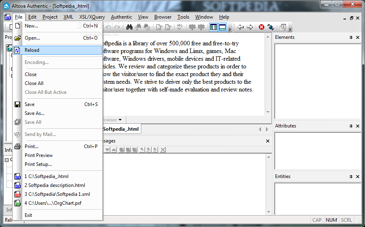Open the XSL/XQuery menu

click(x=92, y=17)
